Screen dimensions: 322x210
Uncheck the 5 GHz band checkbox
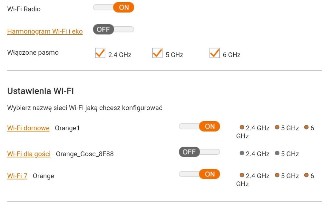click(157, 53)
